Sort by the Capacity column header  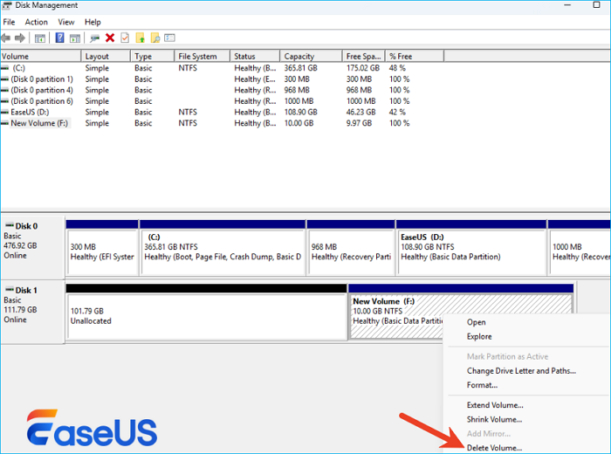[311, 56]
